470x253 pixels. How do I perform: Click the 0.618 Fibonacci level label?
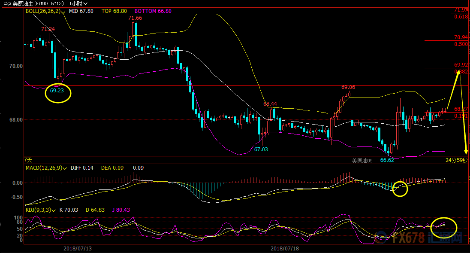click(x=461, y=17)
